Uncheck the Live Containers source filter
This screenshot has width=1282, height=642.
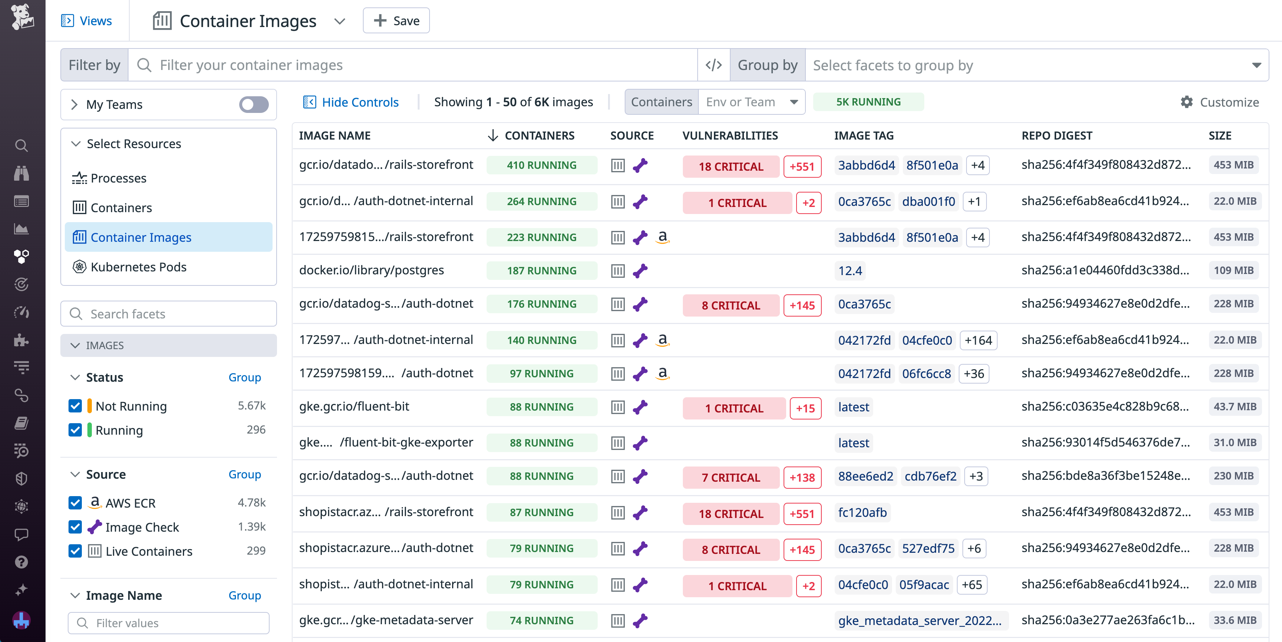click(x=75, y=551)
